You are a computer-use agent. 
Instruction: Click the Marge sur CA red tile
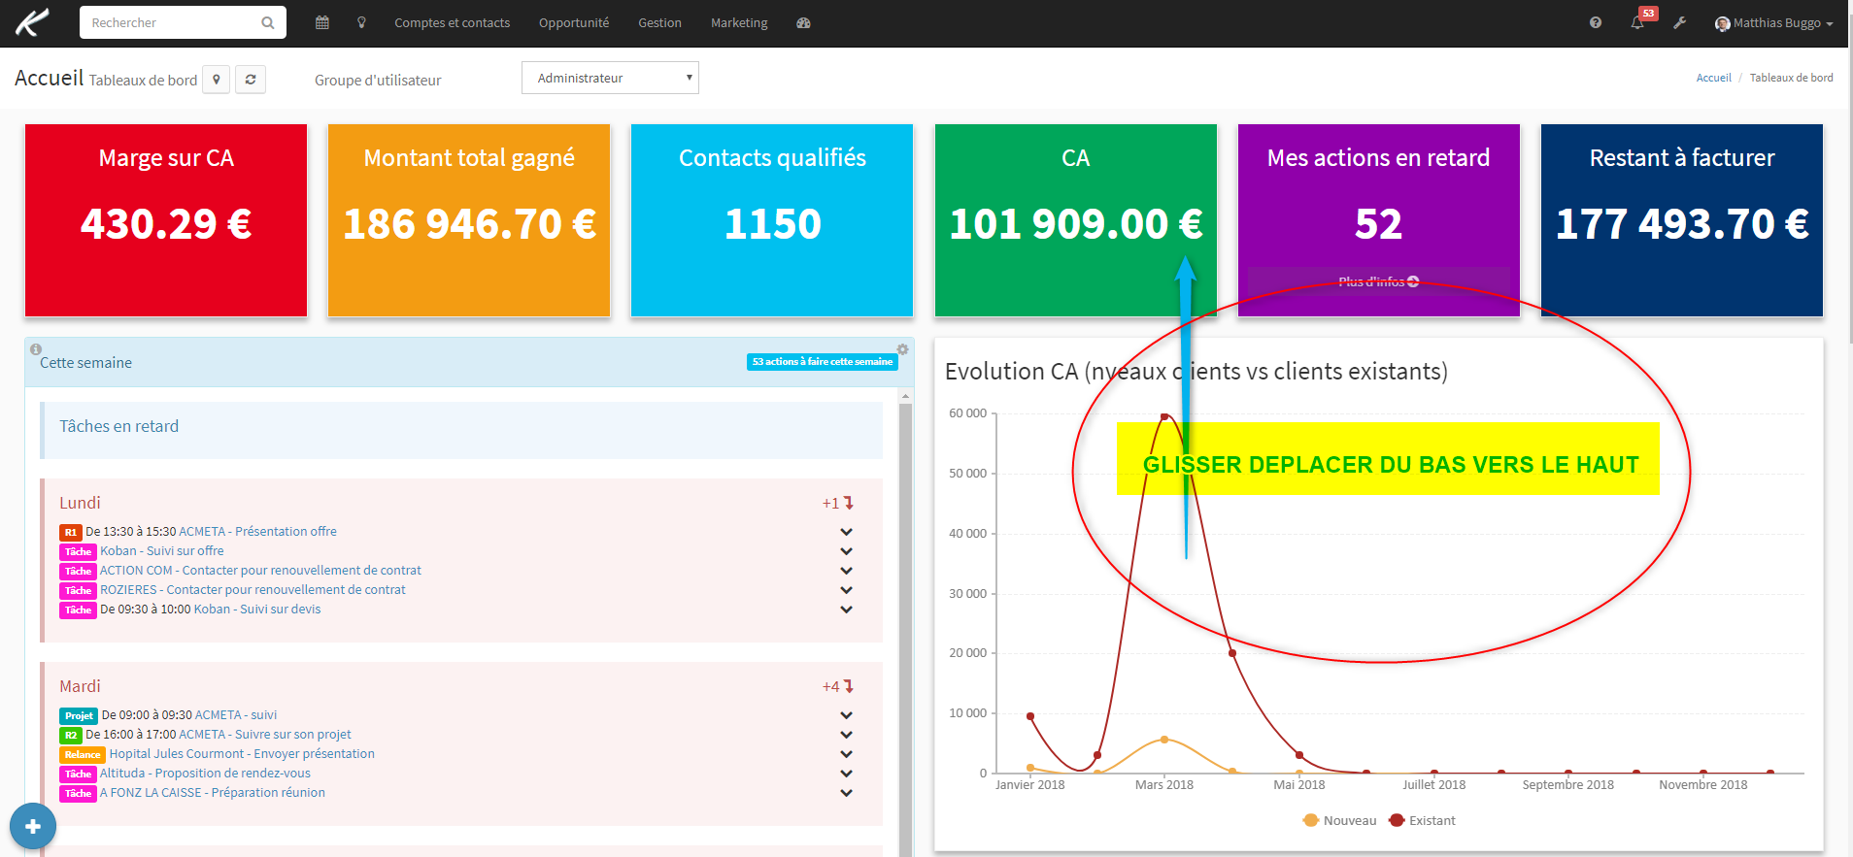coord(166,220)
